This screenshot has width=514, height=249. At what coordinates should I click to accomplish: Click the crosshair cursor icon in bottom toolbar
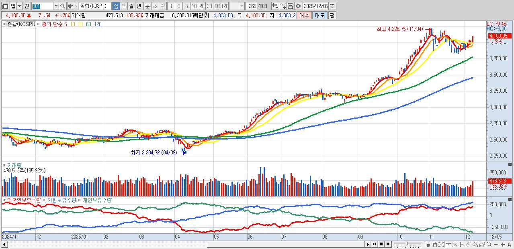pyautogui.click(x=448, y=245)
